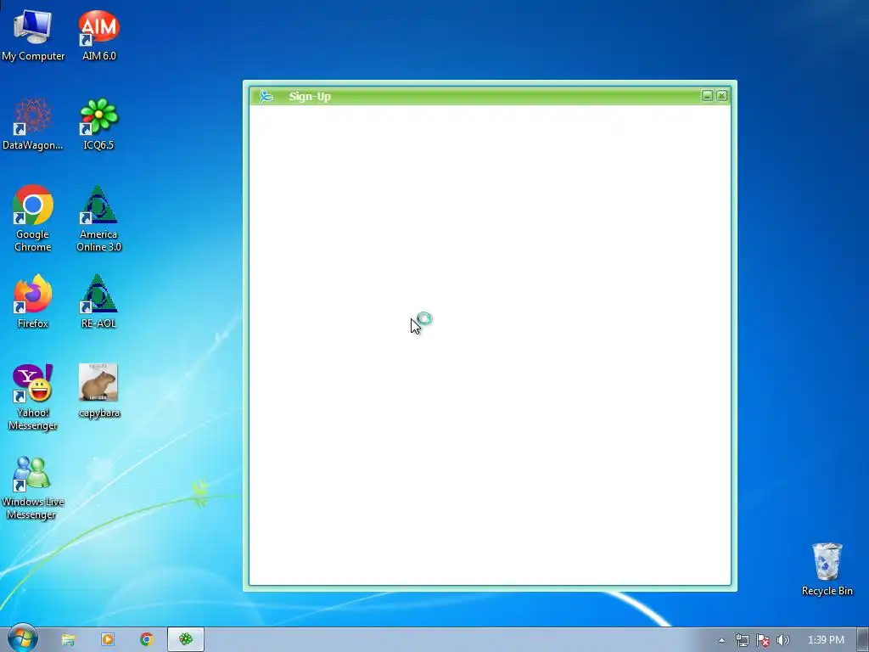The width and height of the screenshot is (869, 652).
Task: Select the Windows Live Messenger shortcut
Action: tap(33, 488)
